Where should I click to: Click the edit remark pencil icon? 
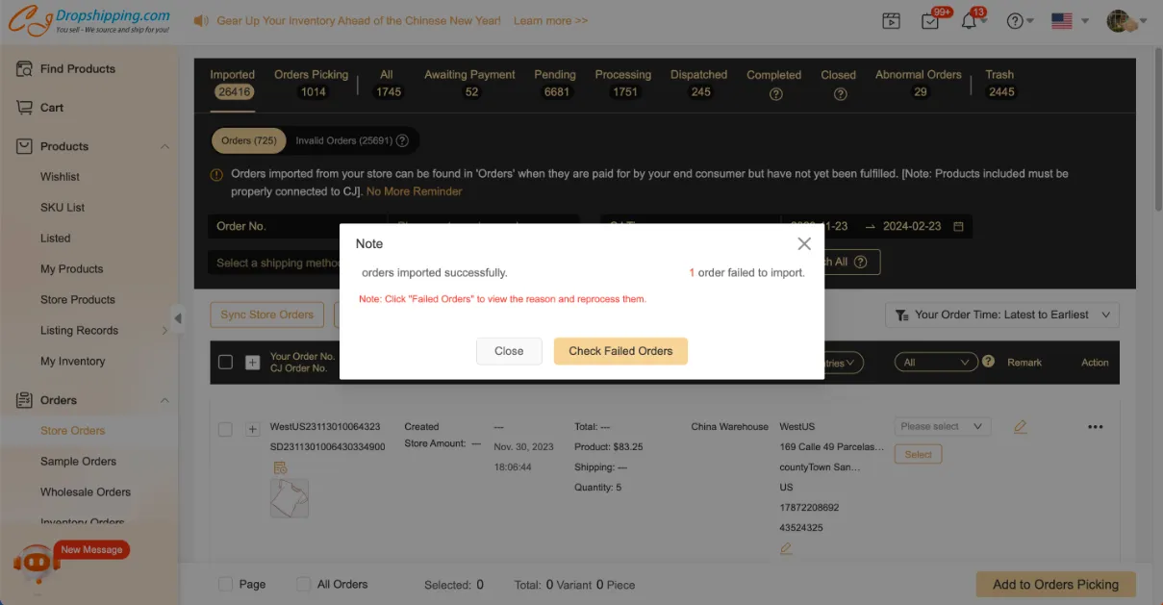click(x=1020, y=427)
